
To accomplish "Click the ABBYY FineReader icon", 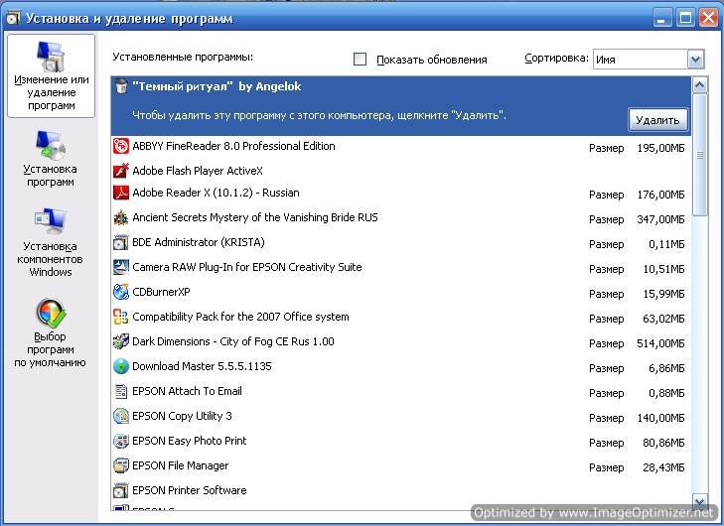I will tap(121, 146).
